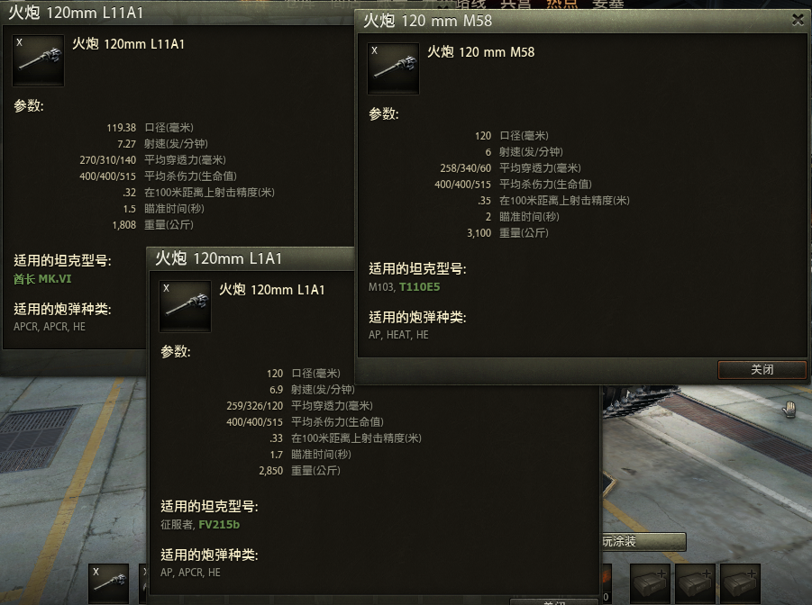Click the 120 mm M58 gun icon
The image size is (812, 605).
(x=393, y=68)
